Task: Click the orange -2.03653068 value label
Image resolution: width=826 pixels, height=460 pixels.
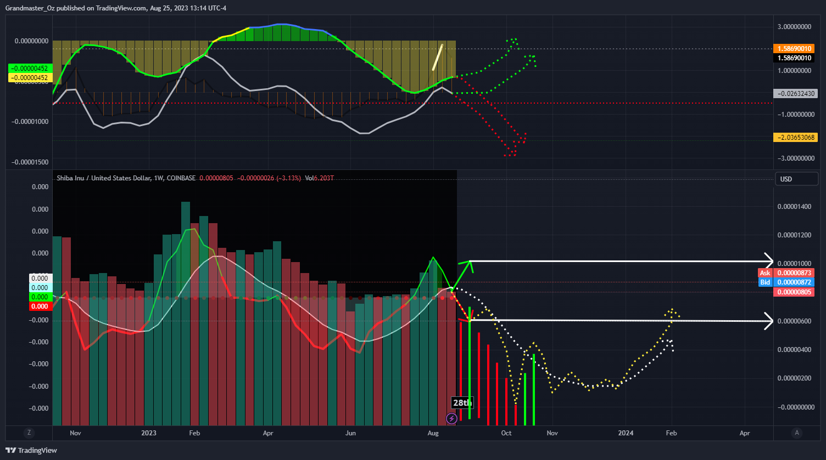Action: [795, 137]
